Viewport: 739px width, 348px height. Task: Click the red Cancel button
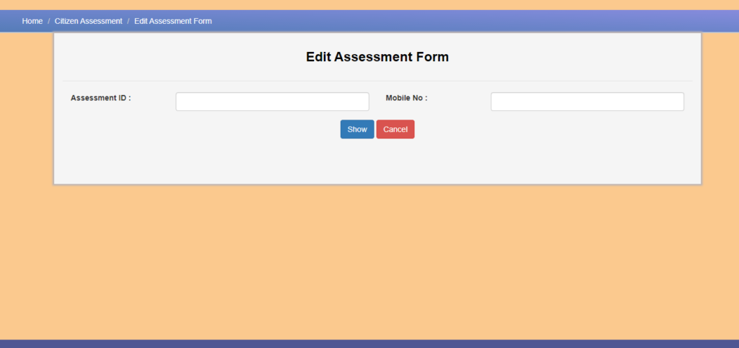[395, 129]
